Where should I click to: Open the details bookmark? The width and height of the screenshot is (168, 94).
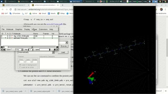[52, 13]
